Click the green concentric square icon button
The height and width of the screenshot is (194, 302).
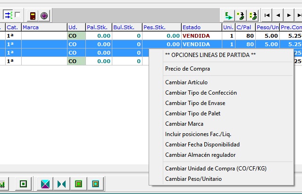(x=23, y=183)
